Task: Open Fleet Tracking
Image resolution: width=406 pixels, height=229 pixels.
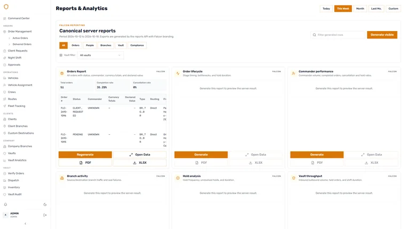Action: coord(17,106)
